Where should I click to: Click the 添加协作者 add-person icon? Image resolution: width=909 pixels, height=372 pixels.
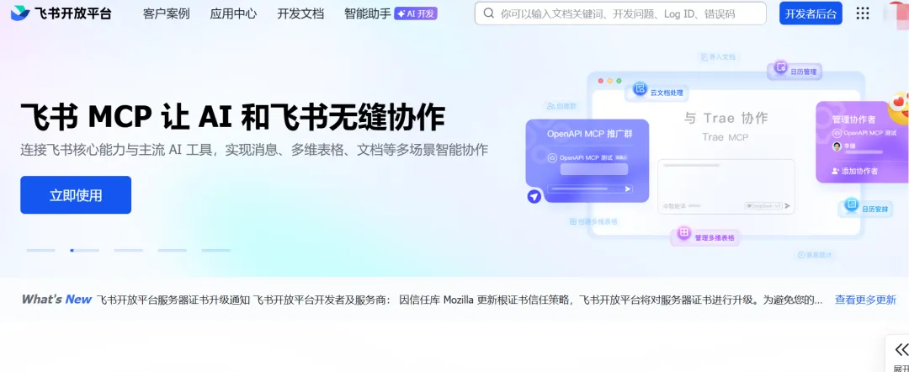[x=836, y=171]
